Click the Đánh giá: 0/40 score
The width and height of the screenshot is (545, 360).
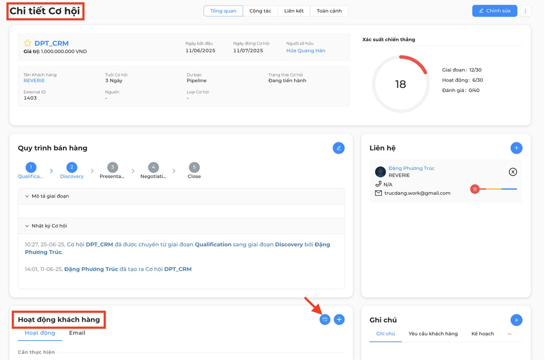point(461,91)
